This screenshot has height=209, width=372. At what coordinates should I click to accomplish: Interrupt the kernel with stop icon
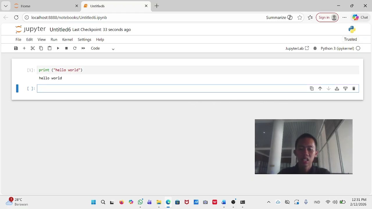(66, 48)
